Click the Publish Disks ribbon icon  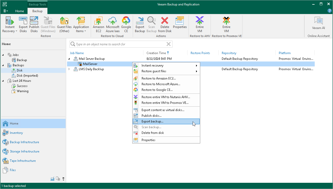(34, 25)
